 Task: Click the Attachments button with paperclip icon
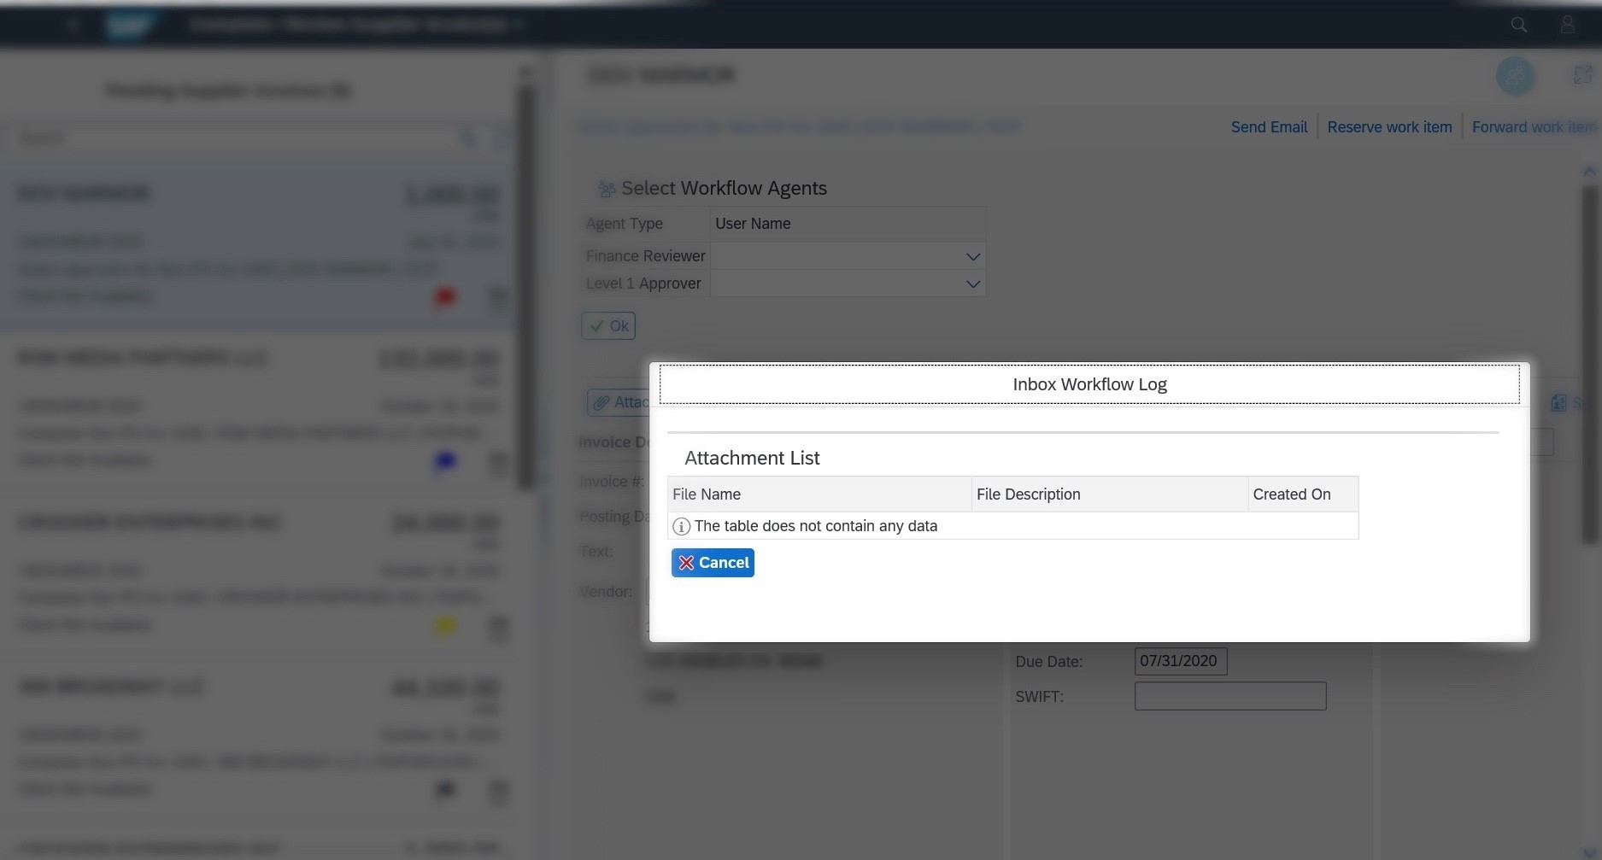pyautogui.click(x=619, y=402)
